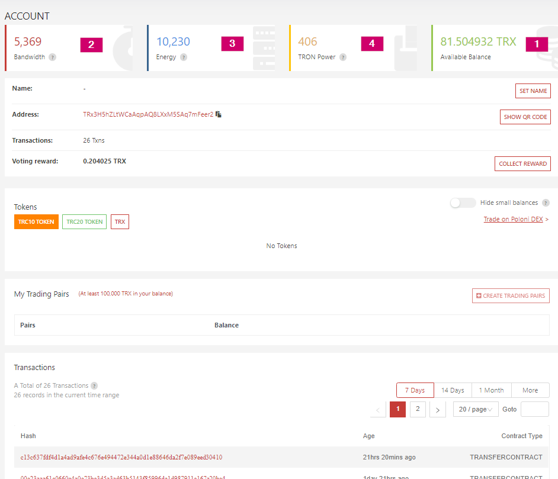Screen dimensions: 558x479
Task: Click the Pairs column header
Action: coord(28,325)
